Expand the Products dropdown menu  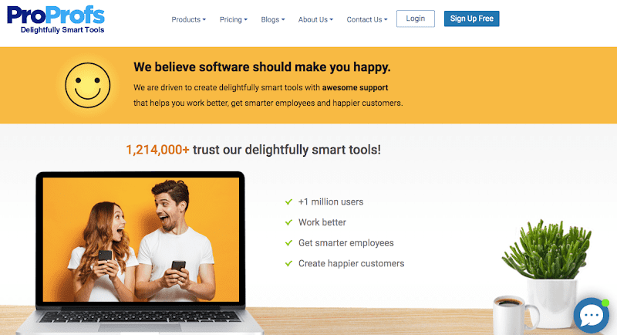point(188,19)
